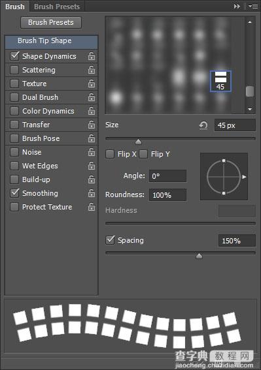Toggle lock icon for Color Dynamics
This screenshot has height=370, width=261.
92,111
